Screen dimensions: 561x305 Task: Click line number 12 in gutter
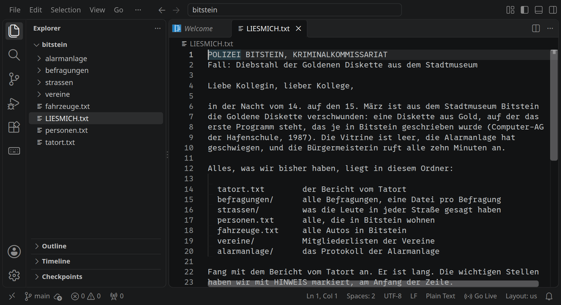pos(189,169)
